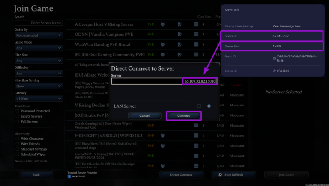329x186 pixels.
Task: Click the devil face icon on BloodBath Chill row
Action: click(x=162, y=145)
